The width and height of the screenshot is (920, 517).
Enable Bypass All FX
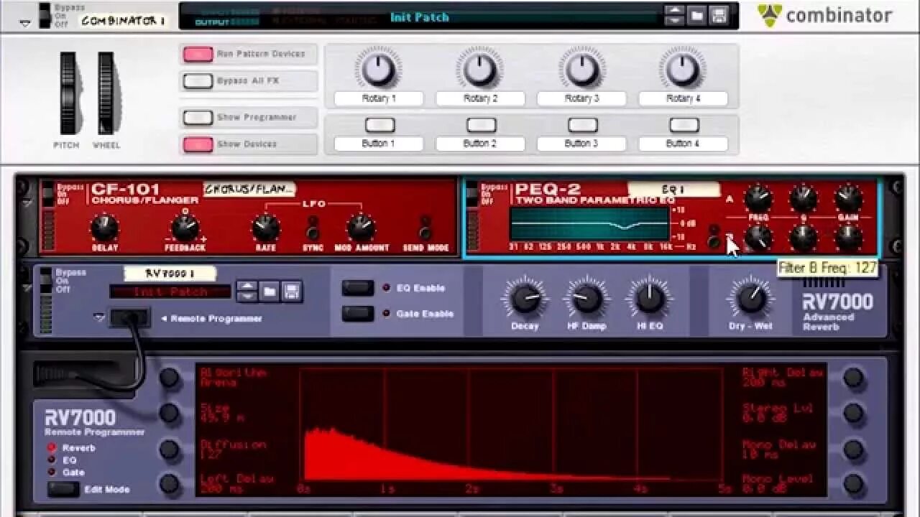click(x=198, y=81)
